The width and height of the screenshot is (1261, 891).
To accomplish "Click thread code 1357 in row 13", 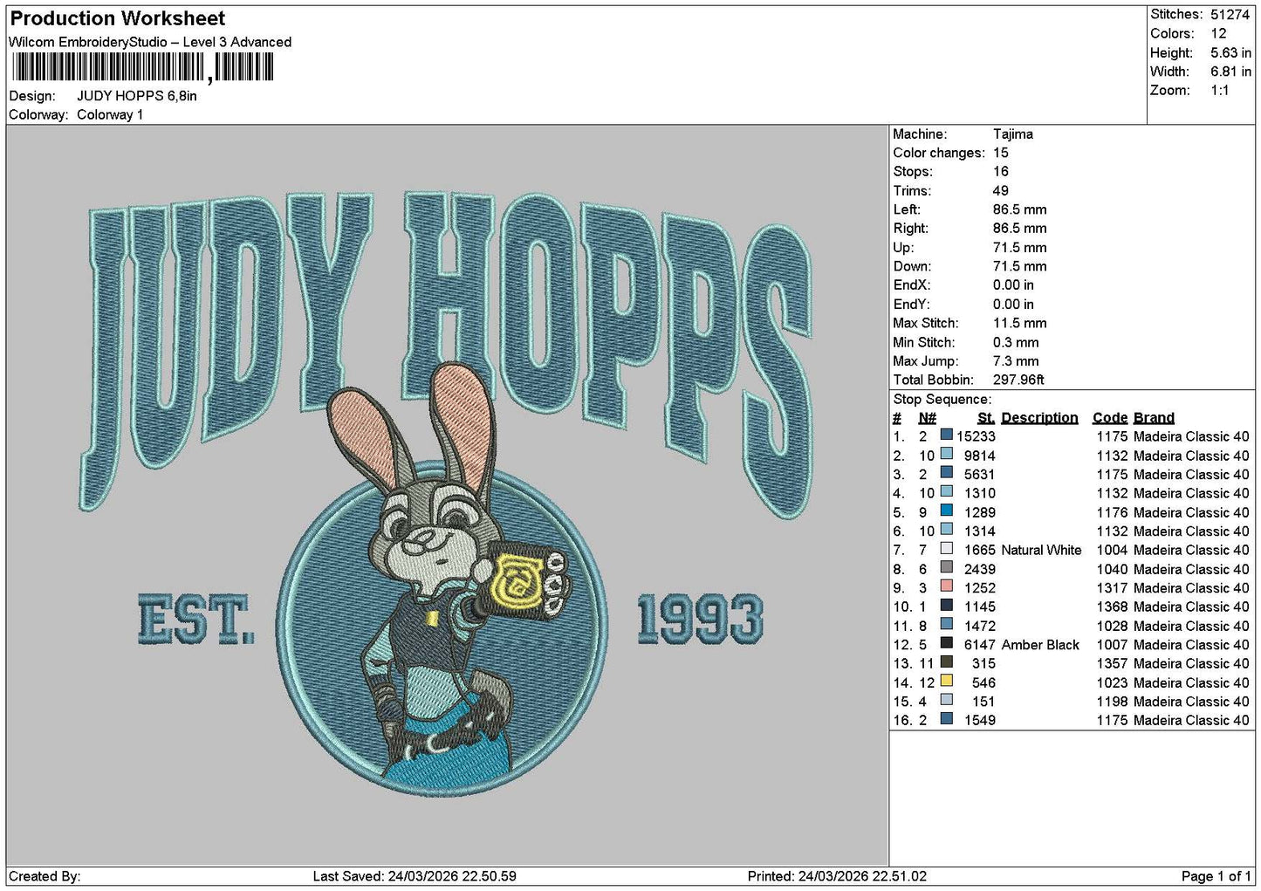I will click(x=1112, y=663).
